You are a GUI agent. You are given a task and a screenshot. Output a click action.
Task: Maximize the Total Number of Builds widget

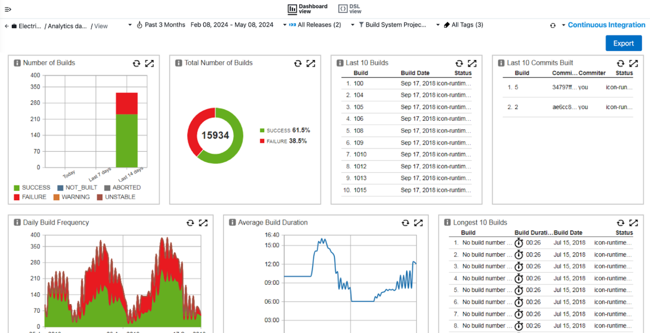click(x=311, y=63)
